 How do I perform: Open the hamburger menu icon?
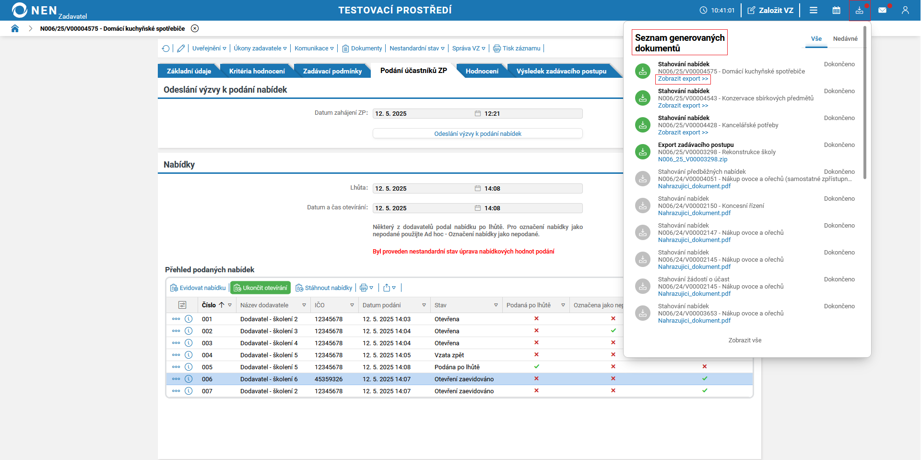click(814, 10)
